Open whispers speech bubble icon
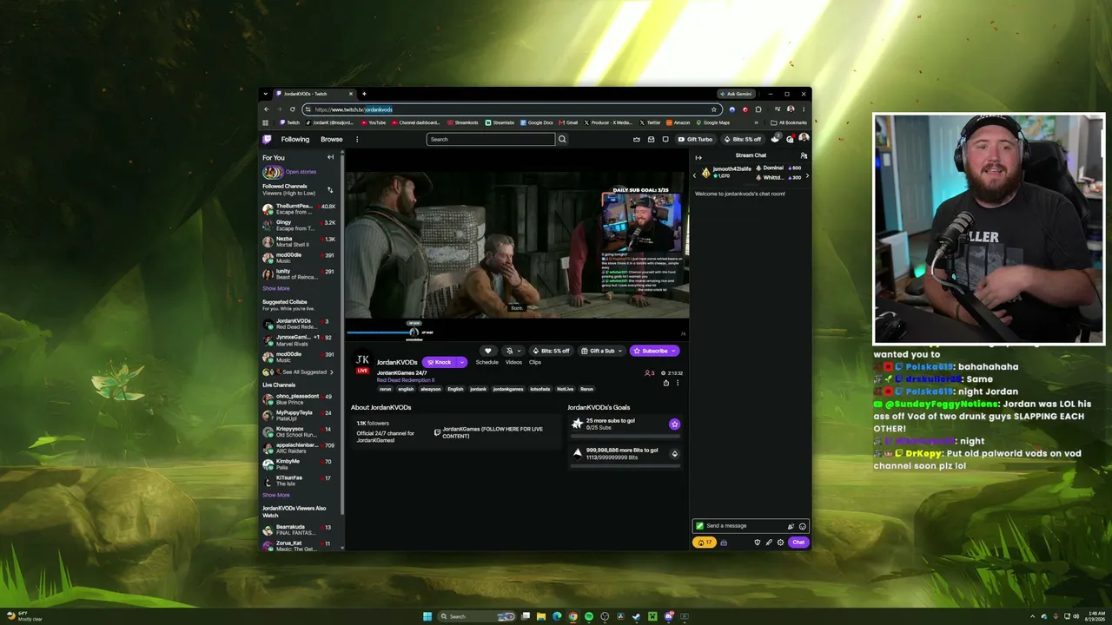1112x625 pixels. pos(665,139)
